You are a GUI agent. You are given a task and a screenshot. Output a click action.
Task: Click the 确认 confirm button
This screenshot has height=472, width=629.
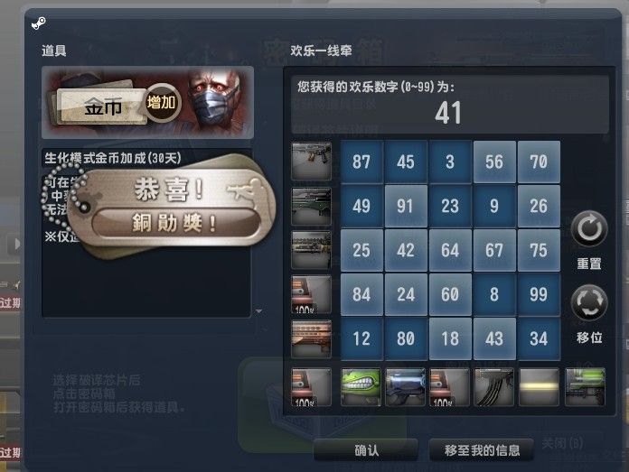pos(366,450)
